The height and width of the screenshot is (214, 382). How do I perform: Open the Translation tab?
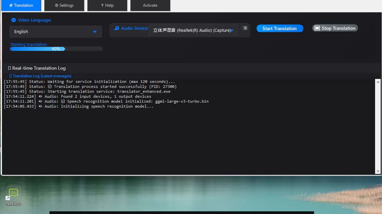pyautogui.click(x=21, y=5)
